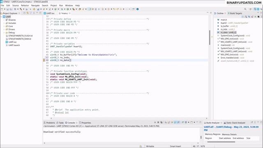Click Build Analyzer horizontal scrollbar
The image size is (263, 148).
tap(221, 142)
